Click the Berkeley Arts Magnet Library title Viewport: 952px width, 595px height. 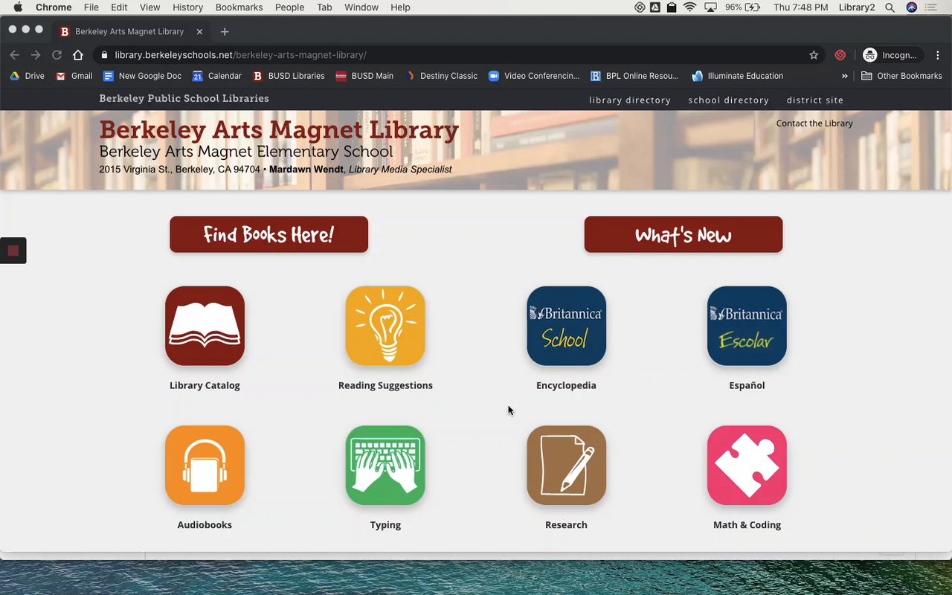[279, 129]
